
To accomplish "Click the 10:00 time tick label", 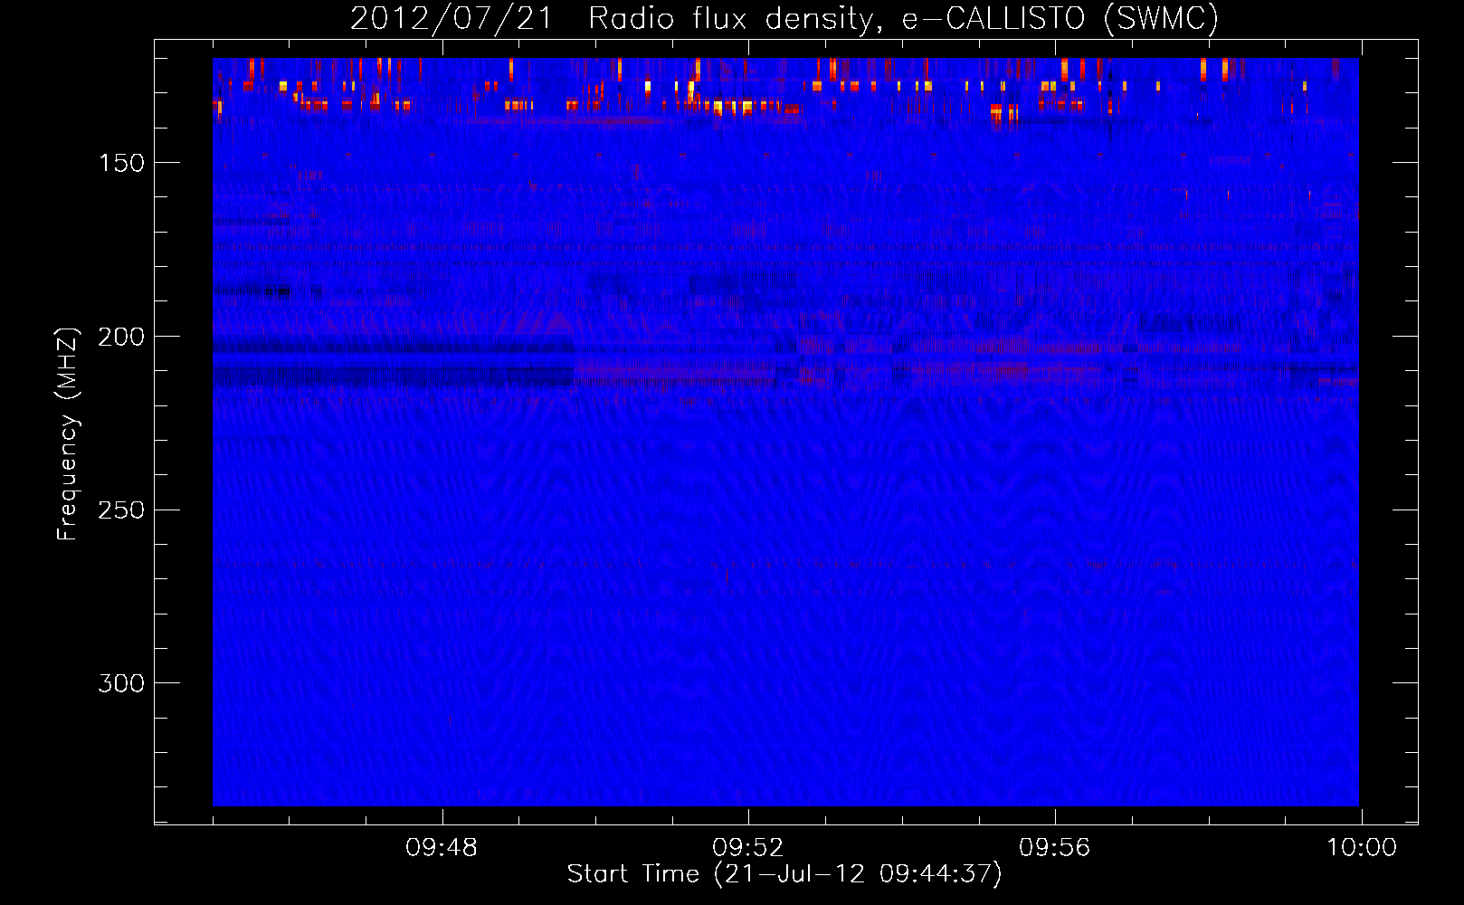I will (x=1362, y=848).
